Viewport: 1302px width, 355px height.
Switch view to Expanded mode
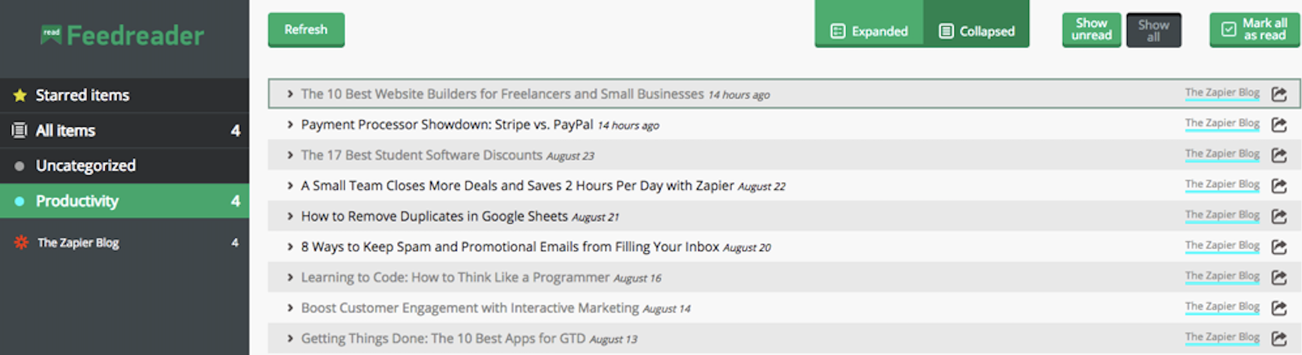point(868,30)
